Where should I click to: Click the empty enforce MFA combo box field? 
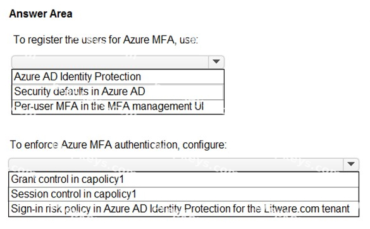(176, 164)
